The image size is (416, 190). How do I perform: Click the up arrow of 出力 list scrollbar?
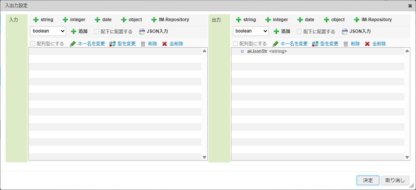pos(407,51)
